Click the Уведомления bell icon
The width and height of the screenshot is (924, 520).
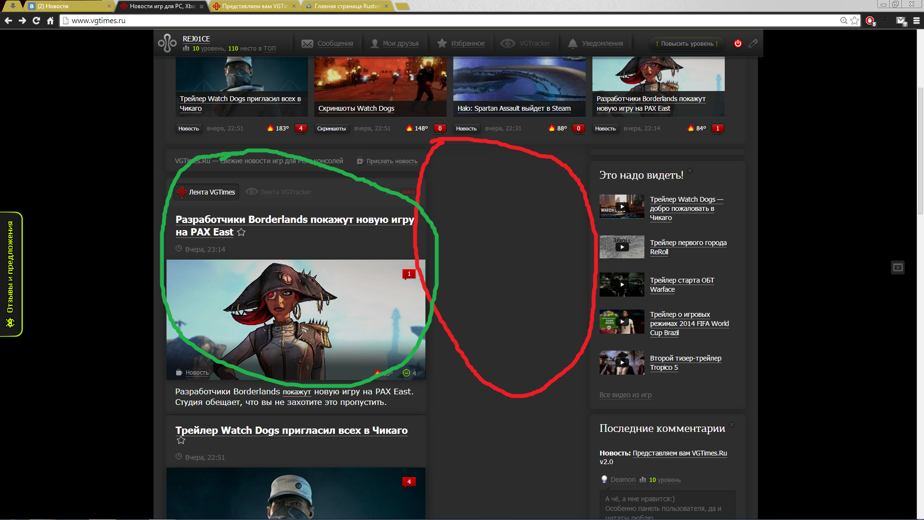(572, 43)
